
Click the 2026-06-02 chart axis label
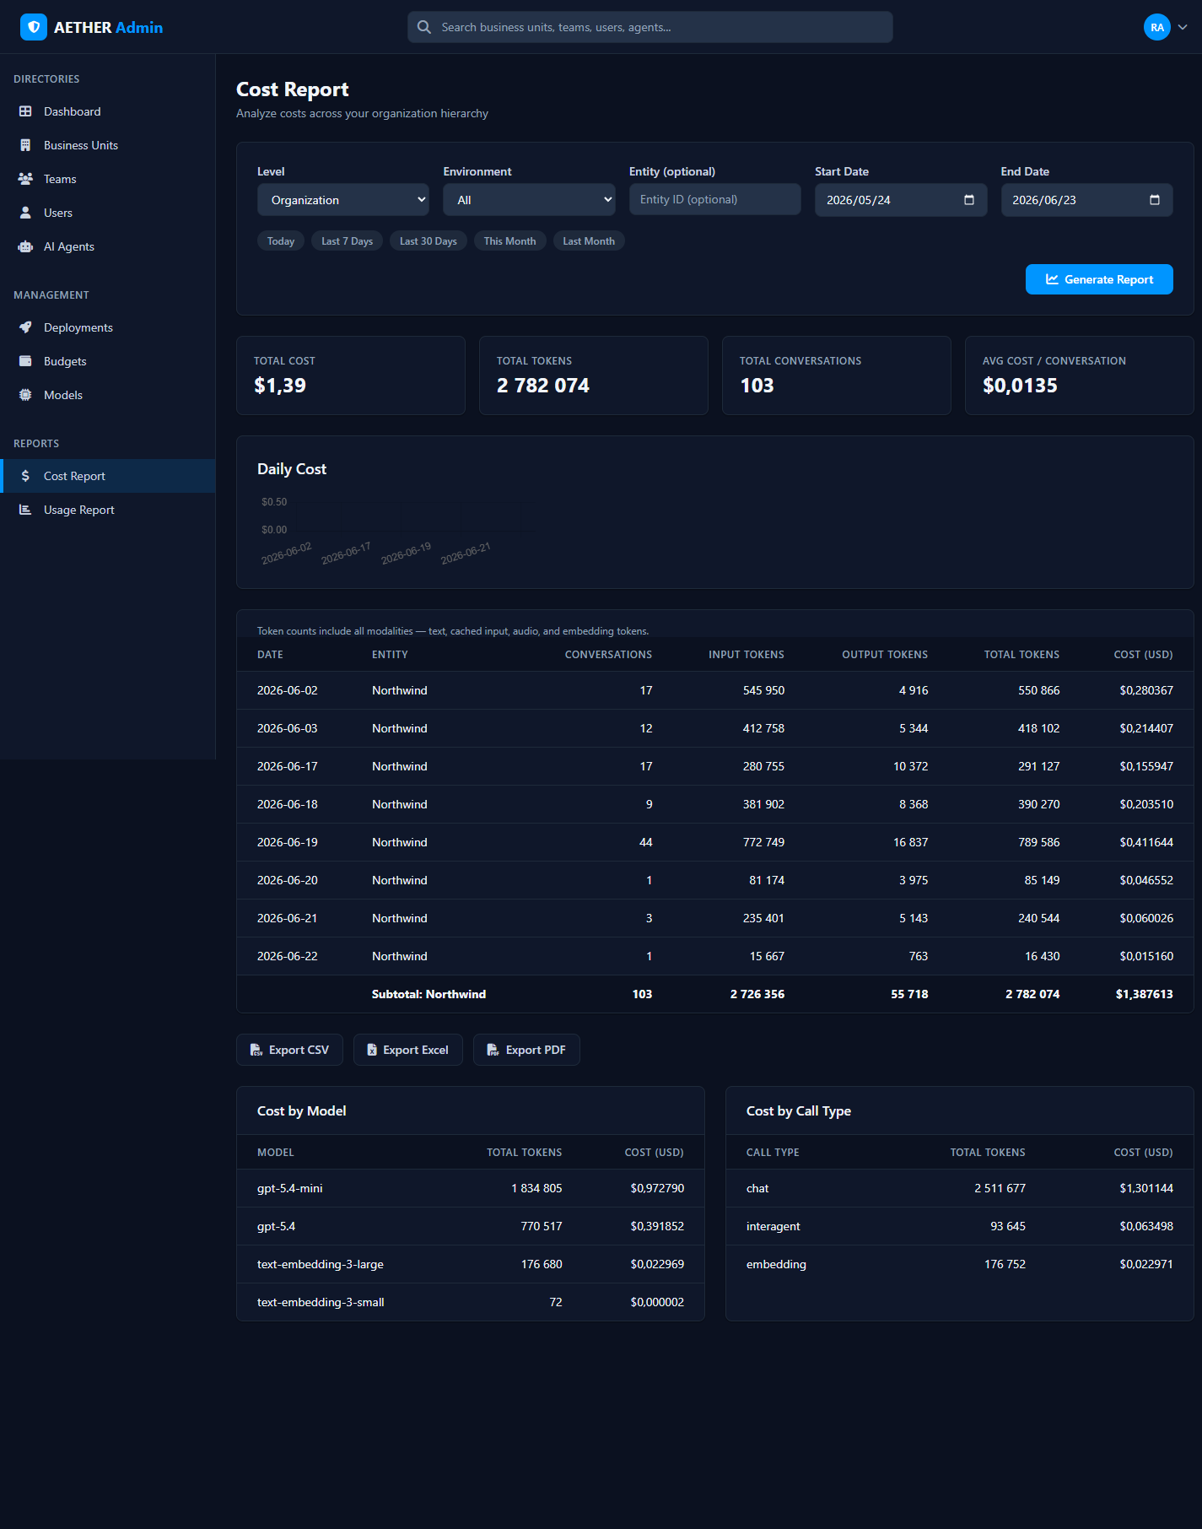287,554
